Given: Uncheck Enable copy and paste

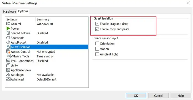Looking at the screenshot, I should [97, 29].
